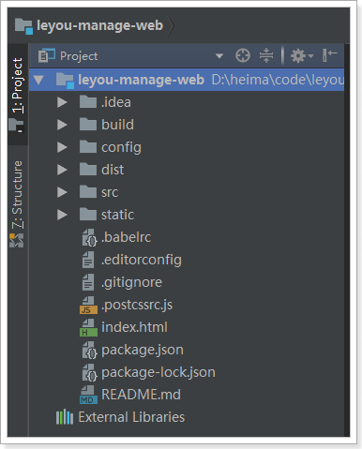Image resolution: width=362 pixels, height=449 pixels.
Task: Click the README.md file icon
Action: click(87, 395)
